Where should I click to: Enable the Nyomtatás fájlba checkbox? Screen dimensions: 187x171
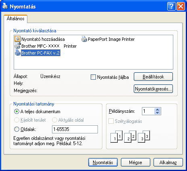tap(93, 77)
